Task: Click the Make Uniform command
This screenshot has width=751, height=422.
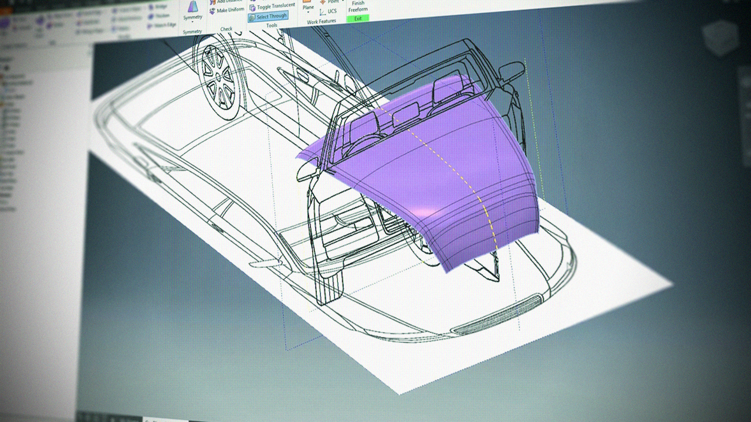Action: coord(226,11)
